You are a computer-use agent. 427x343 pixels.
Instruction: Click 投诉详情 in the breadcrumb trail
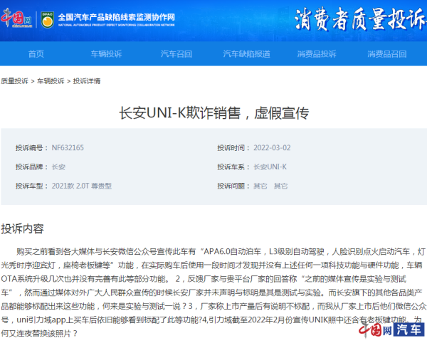pyautogui.click(x=87, y=81)
